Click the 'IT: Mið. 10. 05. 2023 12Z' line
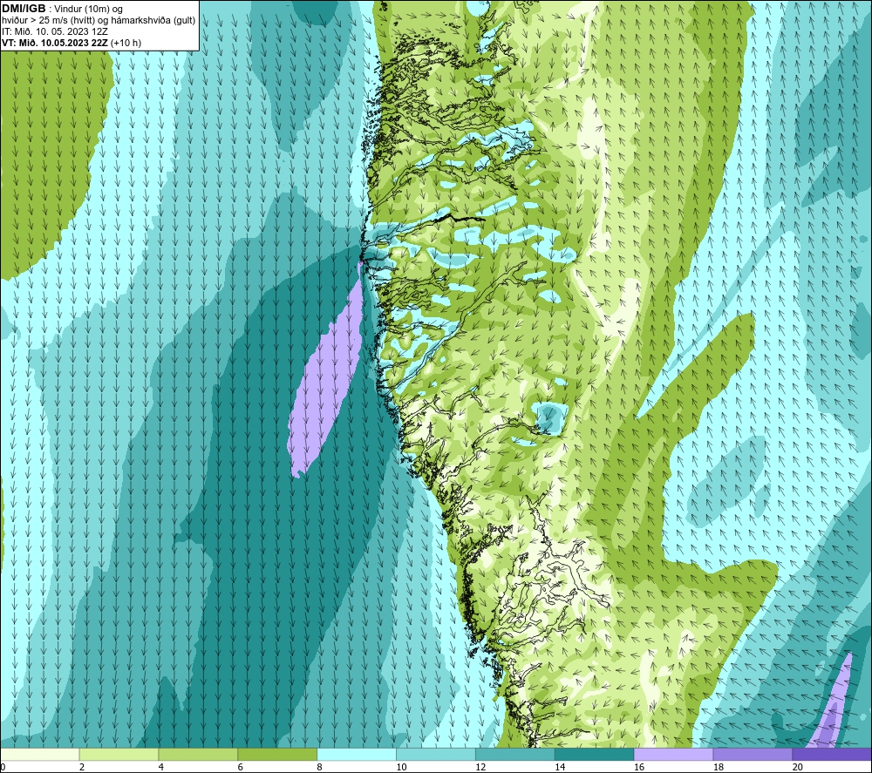This screenshot has width=872, height=773. pyautogui.click(x=54, y=31)
